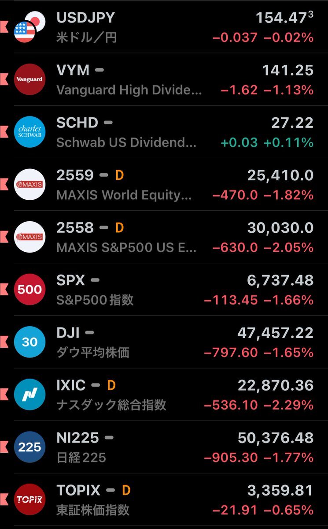This screenshot has width=328, height=529.
Task: Tap the Vanguard logo for VYM
Action: pyautogui.click(x=29, y=79)
